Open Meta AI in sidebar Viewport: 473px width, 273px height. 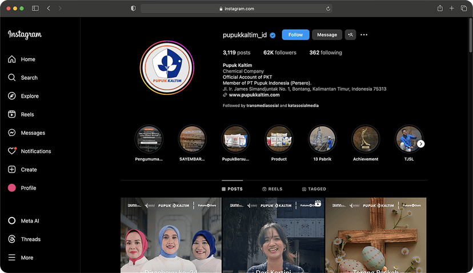(x=23, y=221)
